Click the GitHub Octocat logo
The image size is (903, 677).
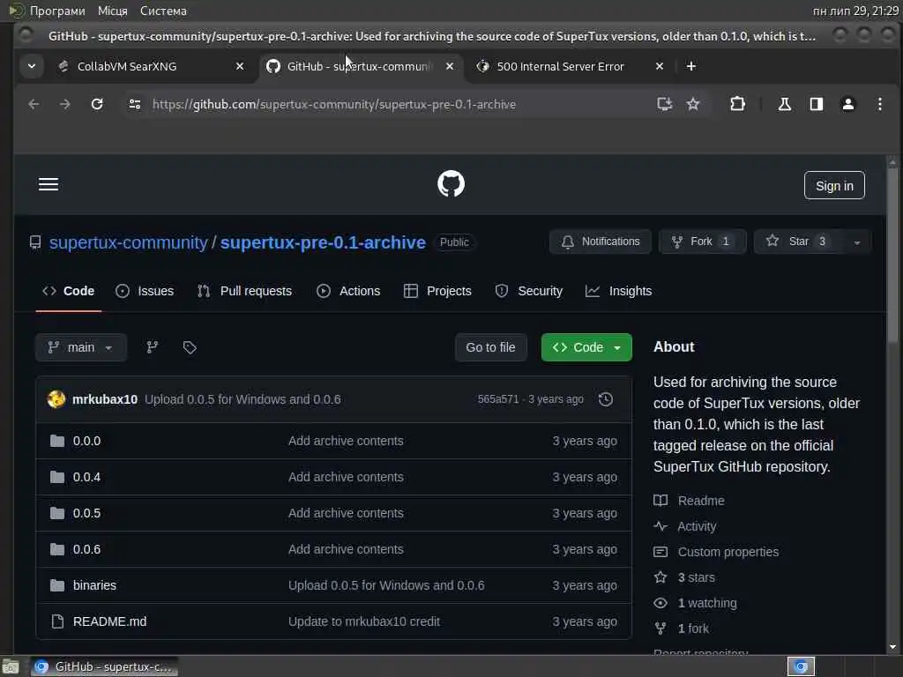coord(451,184)
